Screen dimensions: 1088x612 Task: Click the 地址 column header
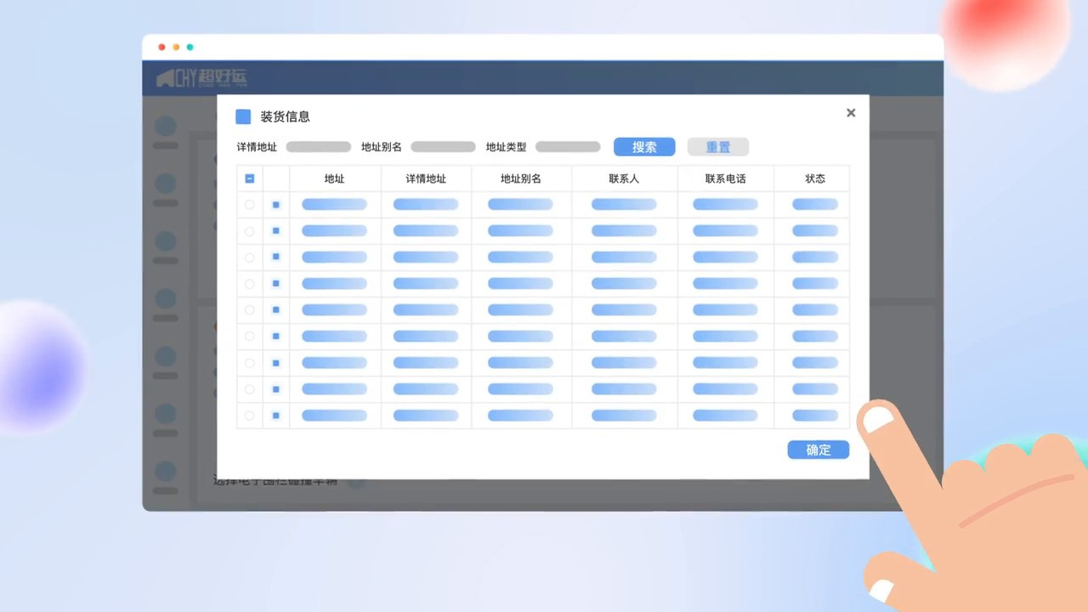(335, 178)
